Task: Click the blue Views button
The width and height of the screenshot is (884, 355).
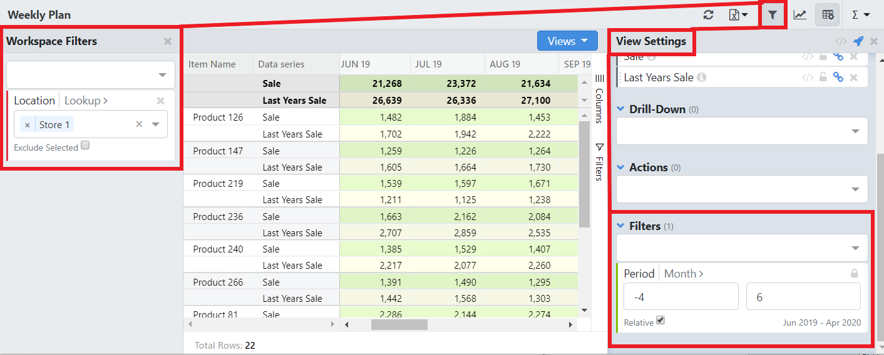Action: click(x=568, y=41)
